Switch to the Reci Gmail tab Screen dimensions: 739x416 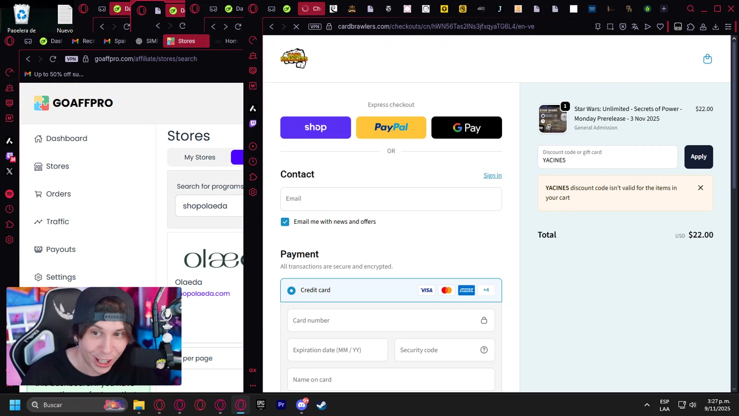click(x=83, y=41)
